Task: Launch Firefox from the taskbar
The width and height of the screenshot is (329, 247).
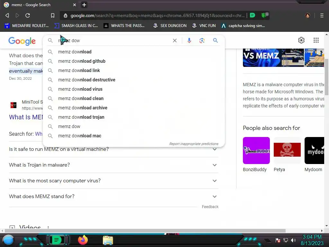Action: coord(83,240)
